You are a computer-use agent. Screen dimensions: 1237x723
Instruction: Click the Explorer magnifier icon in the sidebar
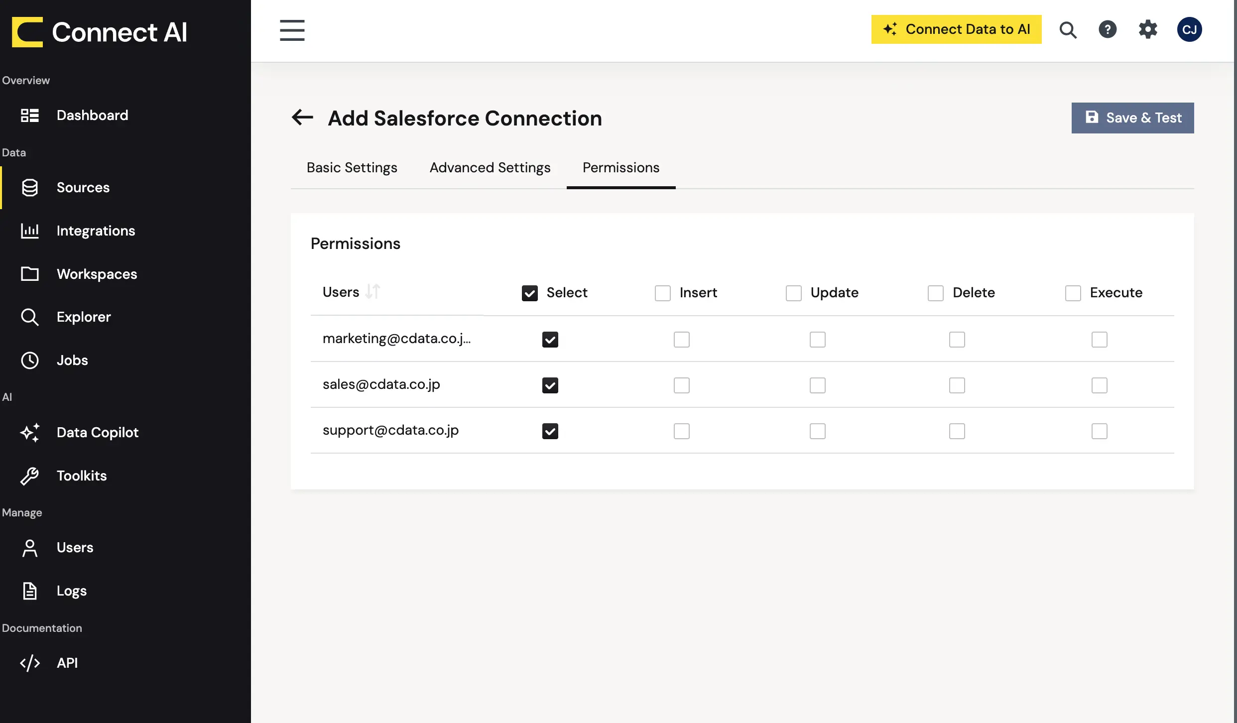[30, 317]
